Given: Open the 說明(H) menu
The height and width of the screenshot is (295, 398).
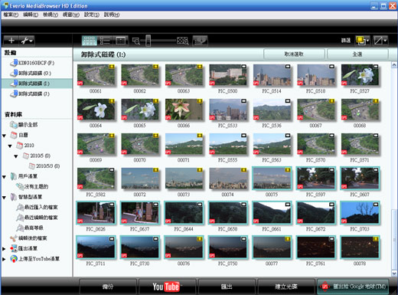Looking at the screenshot, I should [x=112, y=15].
